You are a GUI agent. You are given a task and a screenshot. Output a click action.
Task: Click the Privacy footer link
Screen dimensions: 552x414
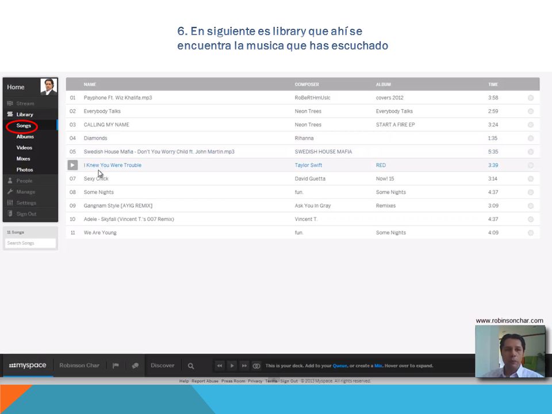click(x=255, y=381)
